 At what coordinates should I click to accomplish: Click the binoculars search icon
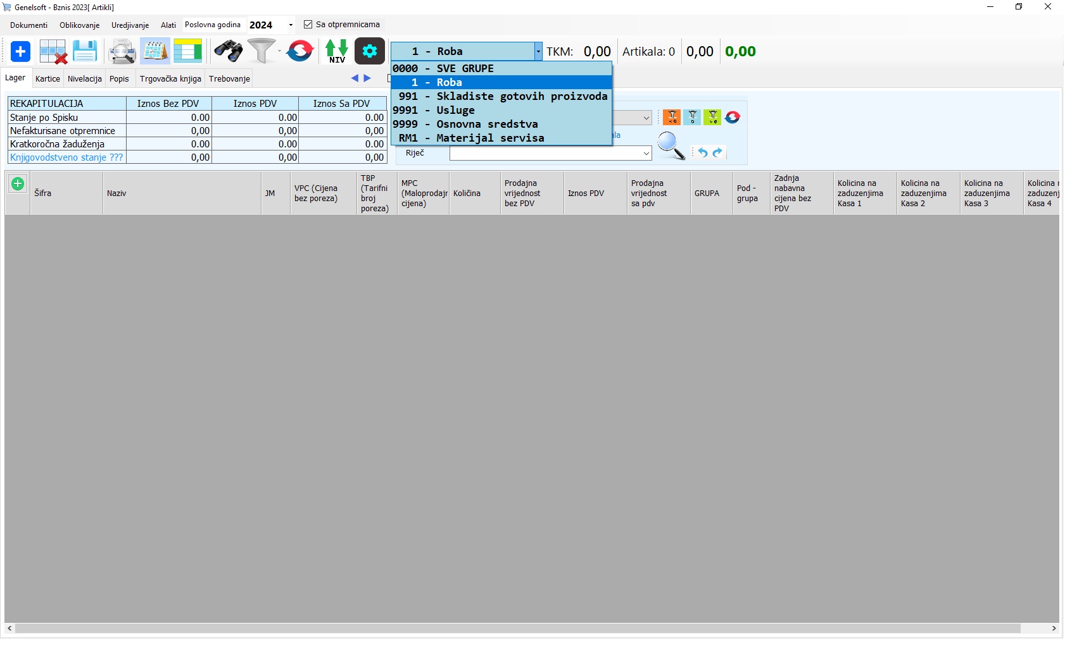(x=229, y=51)
